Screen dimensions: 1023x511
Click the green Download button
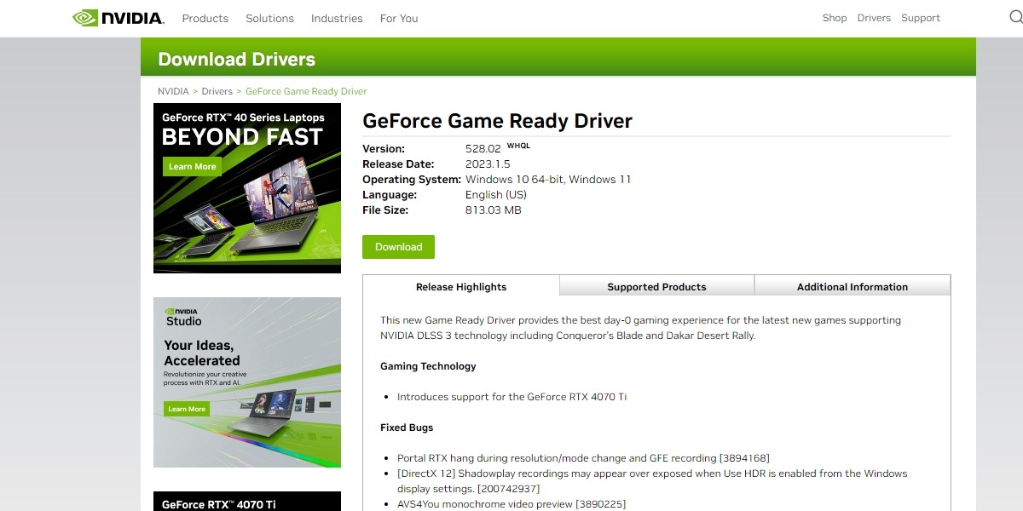tap(398, 246)
